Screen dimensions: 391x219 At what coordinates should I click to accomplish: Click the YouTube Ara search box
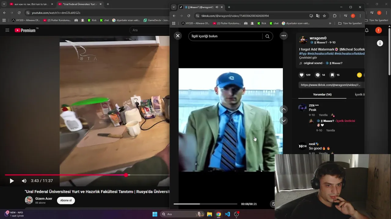[x=150, y=30]
